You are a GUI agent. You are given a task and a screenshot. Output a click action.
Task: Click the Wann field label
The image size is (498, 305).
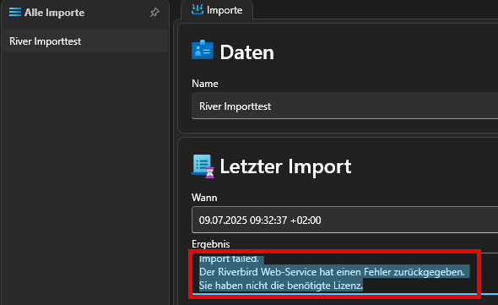[x=204, y=198]
